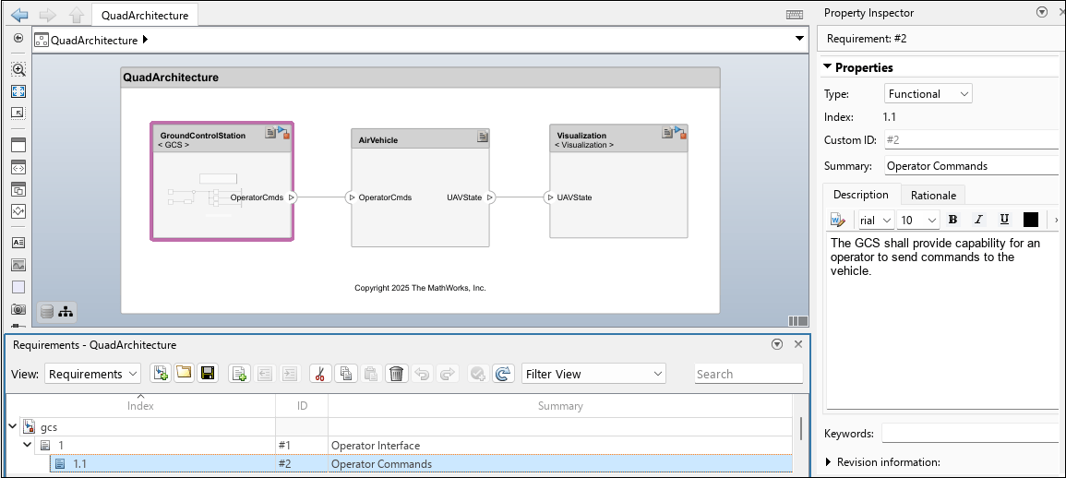Click the forward navigation arrow
1066x478 pixels.
[48, 14]
